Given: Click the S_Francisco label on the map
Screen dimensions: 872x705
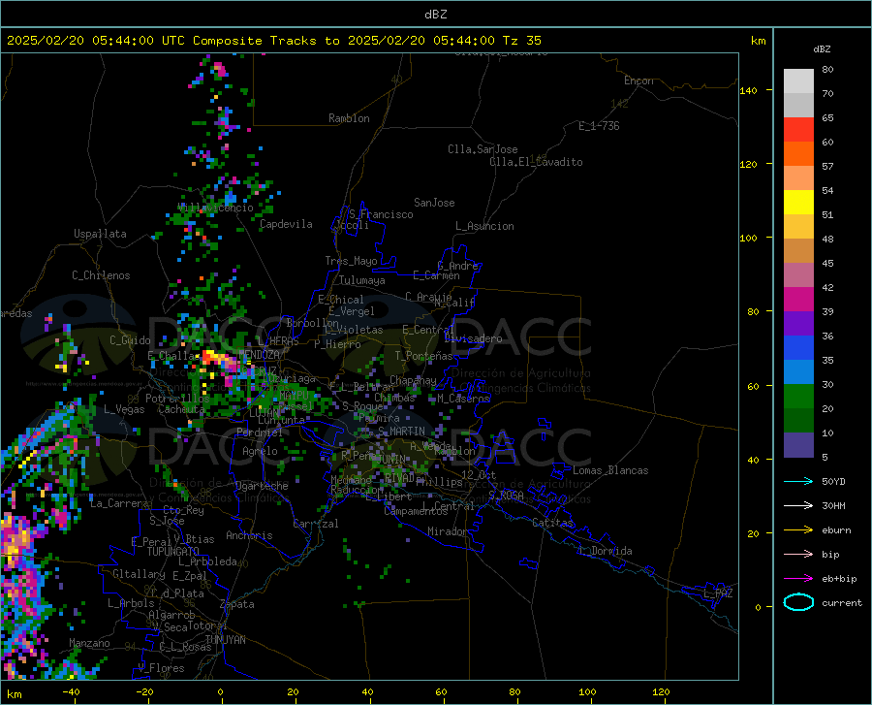Looking at the screenshot, I should point(381,214).
